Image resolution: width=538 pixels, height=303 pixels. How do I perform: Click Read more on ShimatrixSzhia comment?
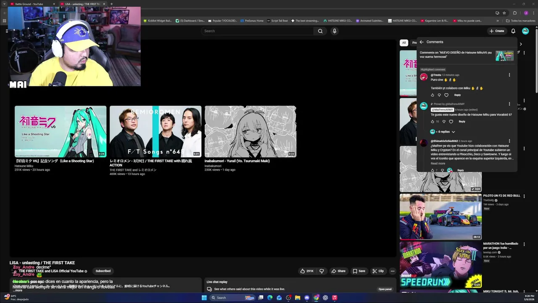pos(438,163)
